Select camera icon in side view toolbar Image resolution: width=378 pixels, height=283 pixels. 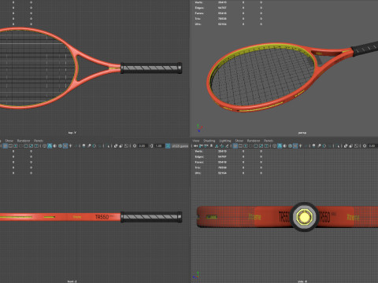coord(195,145)
